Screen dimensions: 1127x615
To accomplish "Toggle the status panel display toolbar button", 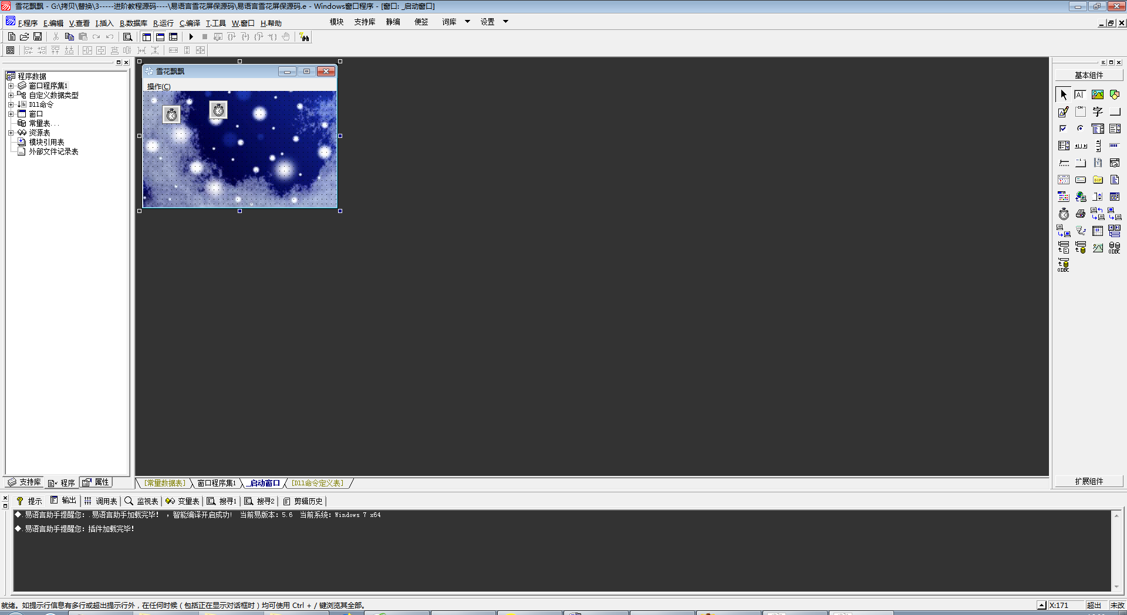I will click(x=160, y=36).
